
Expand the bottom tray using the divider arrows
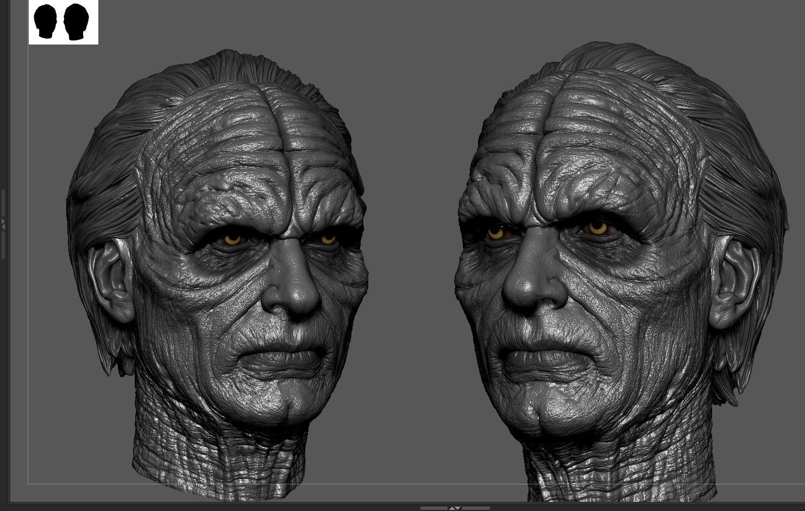455,508
